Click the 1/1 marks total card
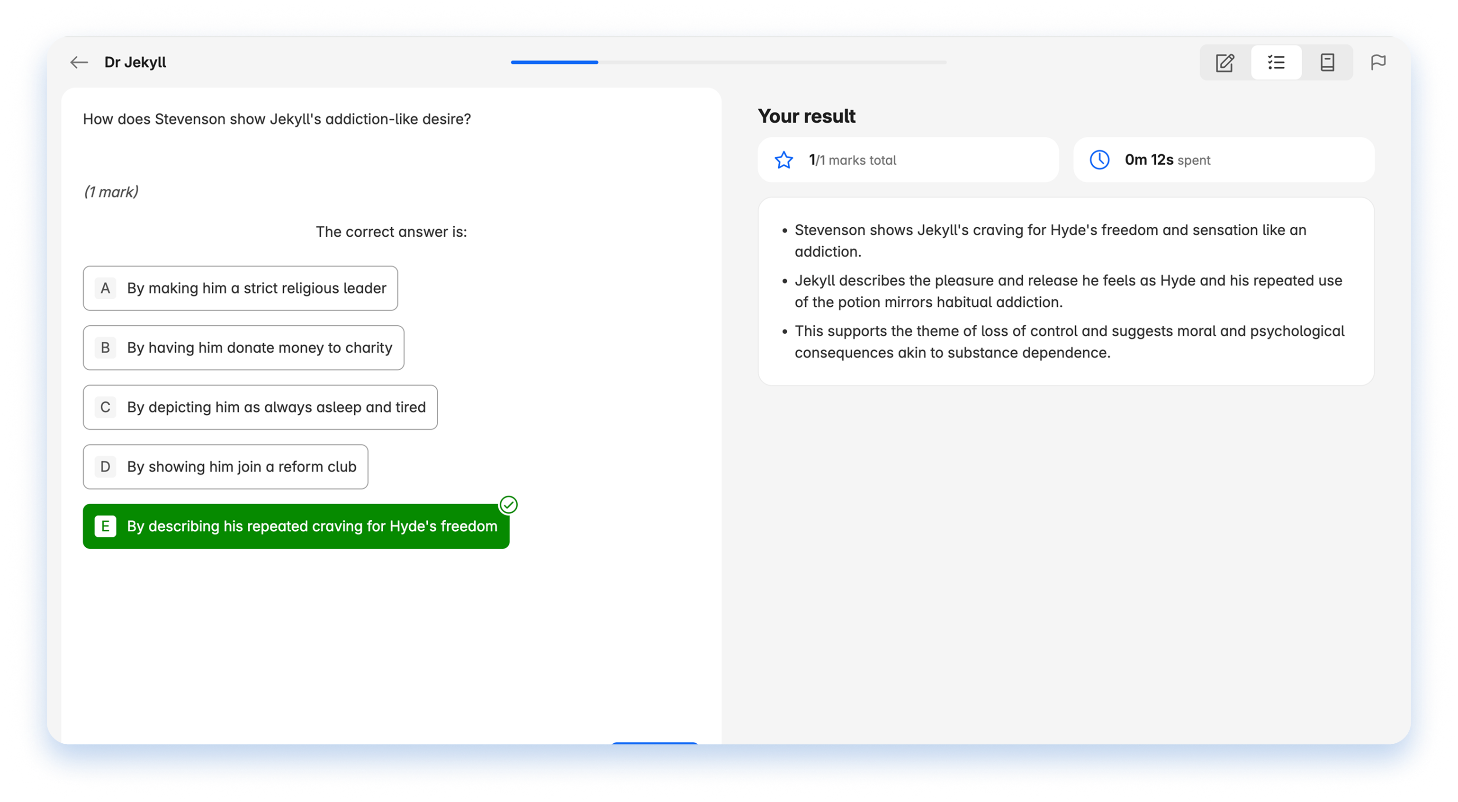 click(x=908, y=160)
